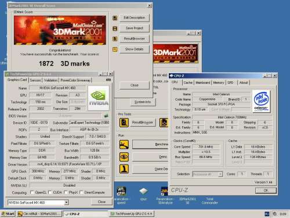Image resolution: width=290 pixels, height=218 pixels.
Task: Click the CPU-Z title bar icon
Action: (172, 76)
